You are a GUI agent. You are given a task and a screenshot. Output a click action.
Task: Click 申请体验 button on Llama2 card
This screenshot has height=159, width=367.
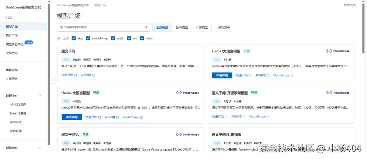72,117
